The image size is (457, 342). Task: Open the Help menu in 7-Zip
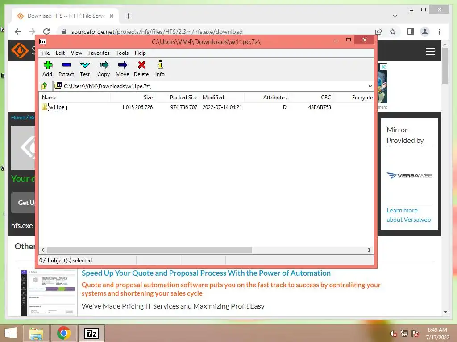[140, 53]
